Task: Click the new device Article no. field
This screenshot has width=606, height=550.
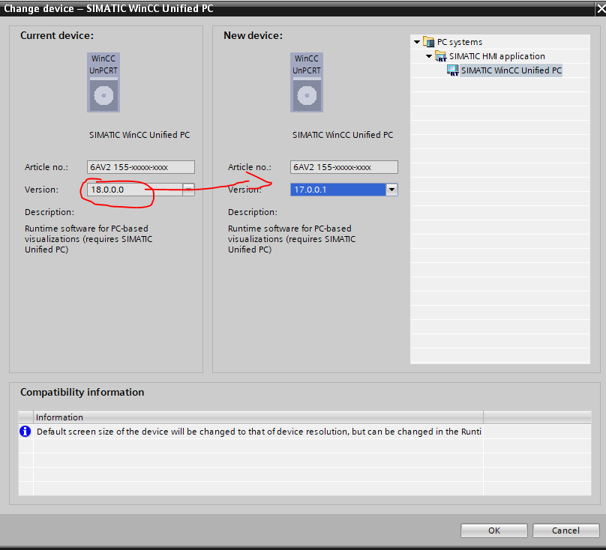Action: (x=344, y=167)
